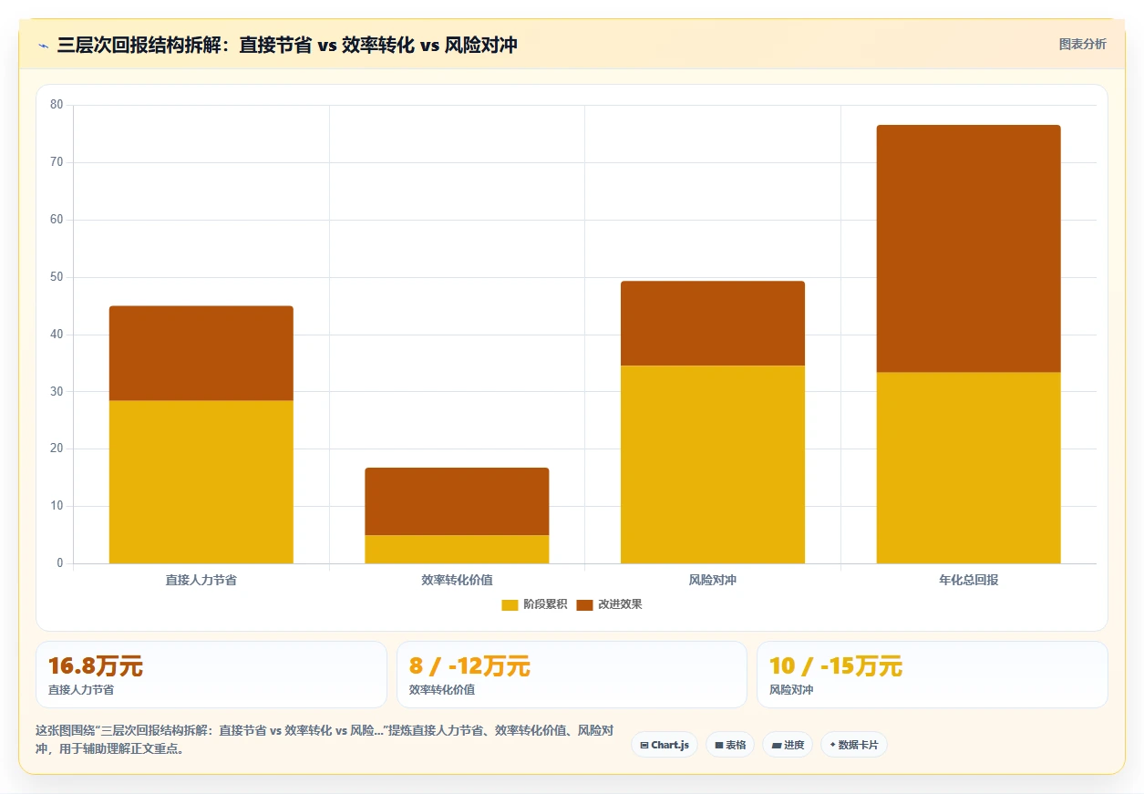Screen dimensions: 1144x794
Task: Toggle the 改进效果 legend entry
Action: click(x=609, y=604)
